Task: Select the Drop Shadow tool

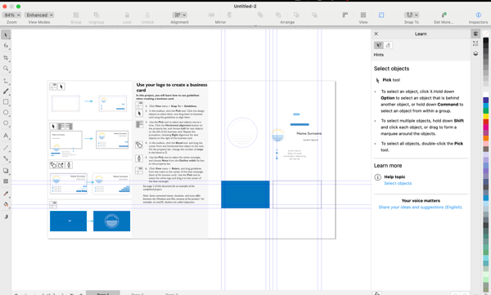Action: pos(6,171)
